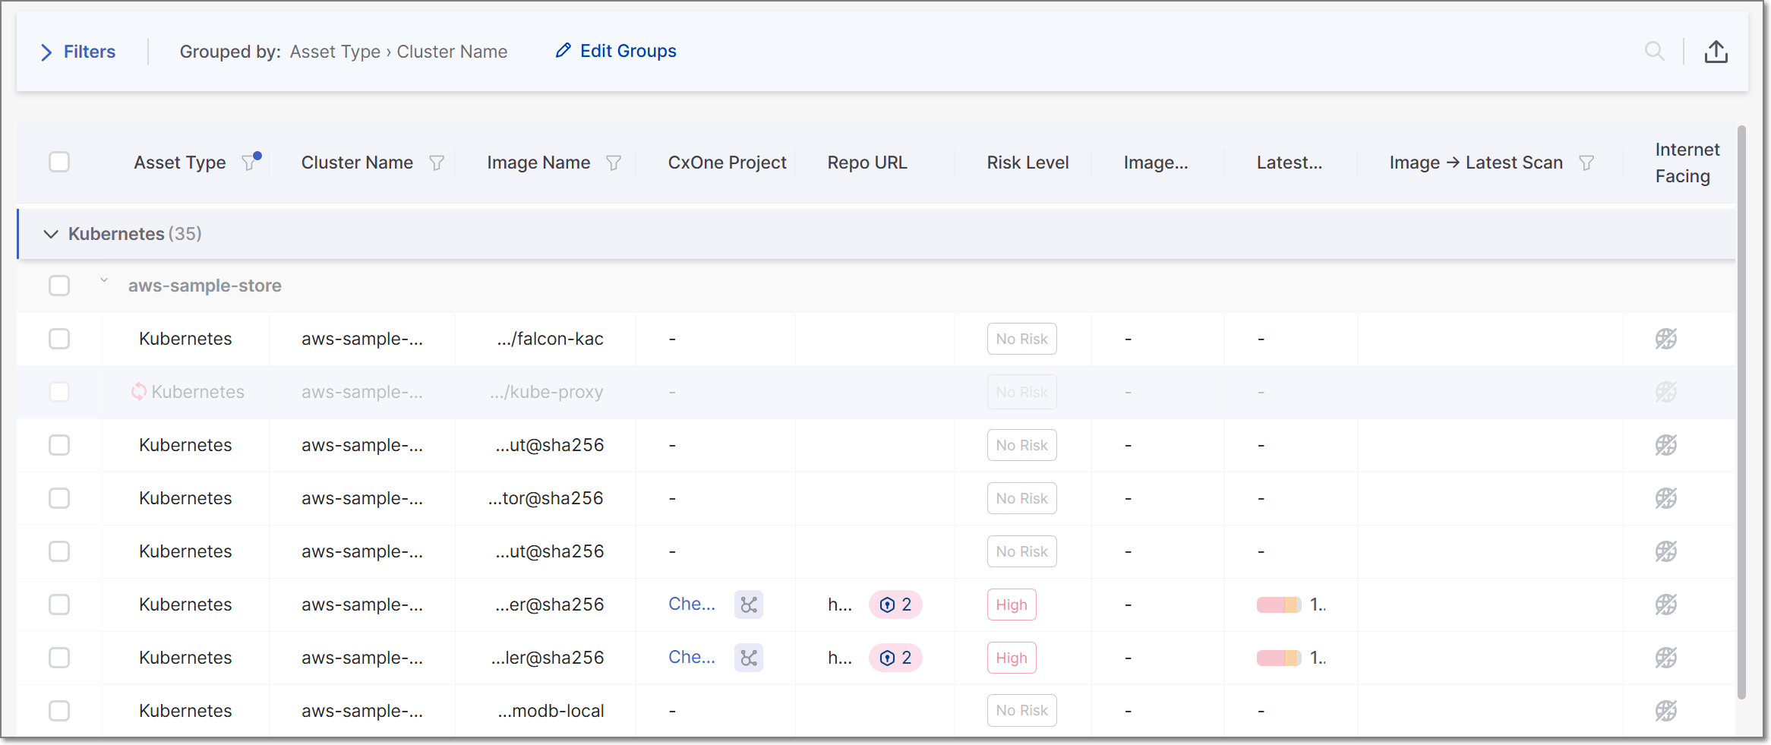The height and width of the screenshot is (745, 1771).
Task: Open the Cluster Name column filter
Action: (437, 163)
